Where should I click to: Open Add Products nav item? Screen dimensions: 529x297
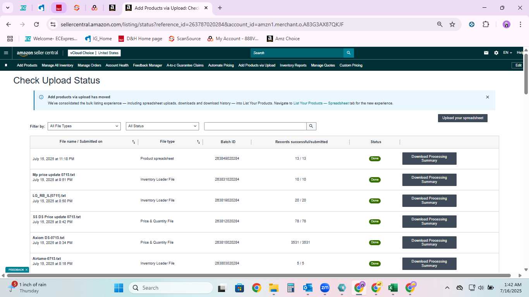click(x=27, y=65)
